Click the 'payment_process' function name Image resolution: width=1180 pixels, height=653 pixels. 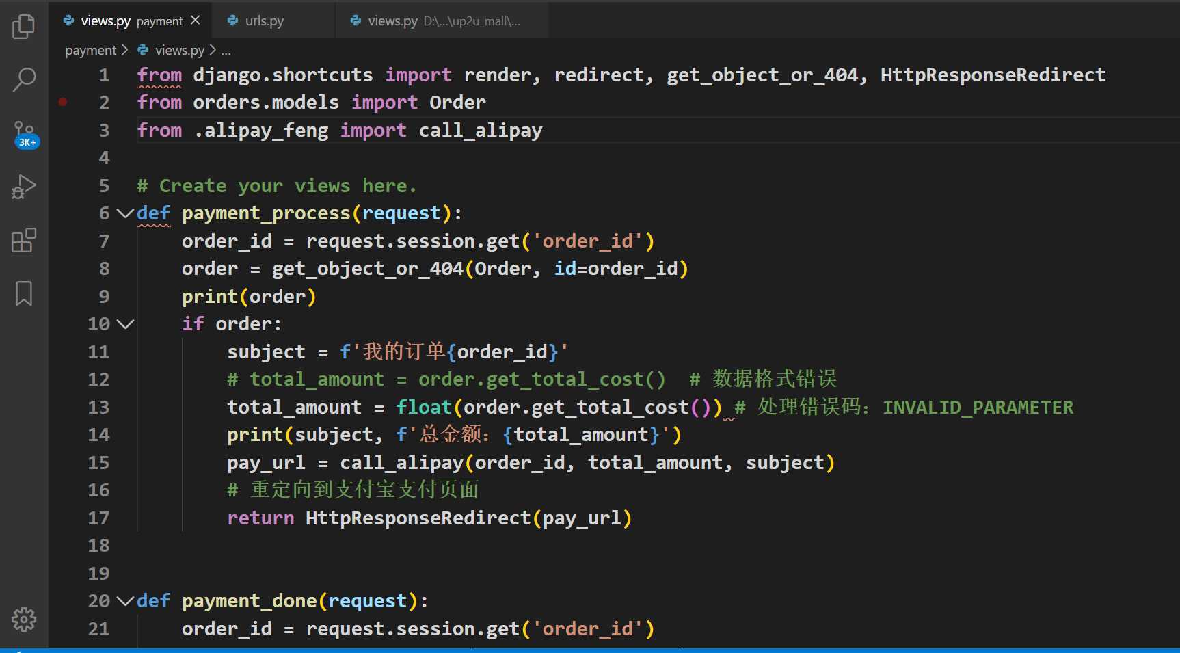click(x=266, y=213)
